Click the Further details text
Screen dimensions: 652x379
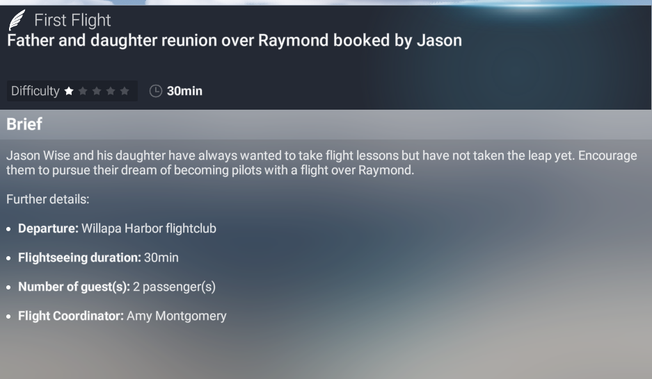pos(48,199)
